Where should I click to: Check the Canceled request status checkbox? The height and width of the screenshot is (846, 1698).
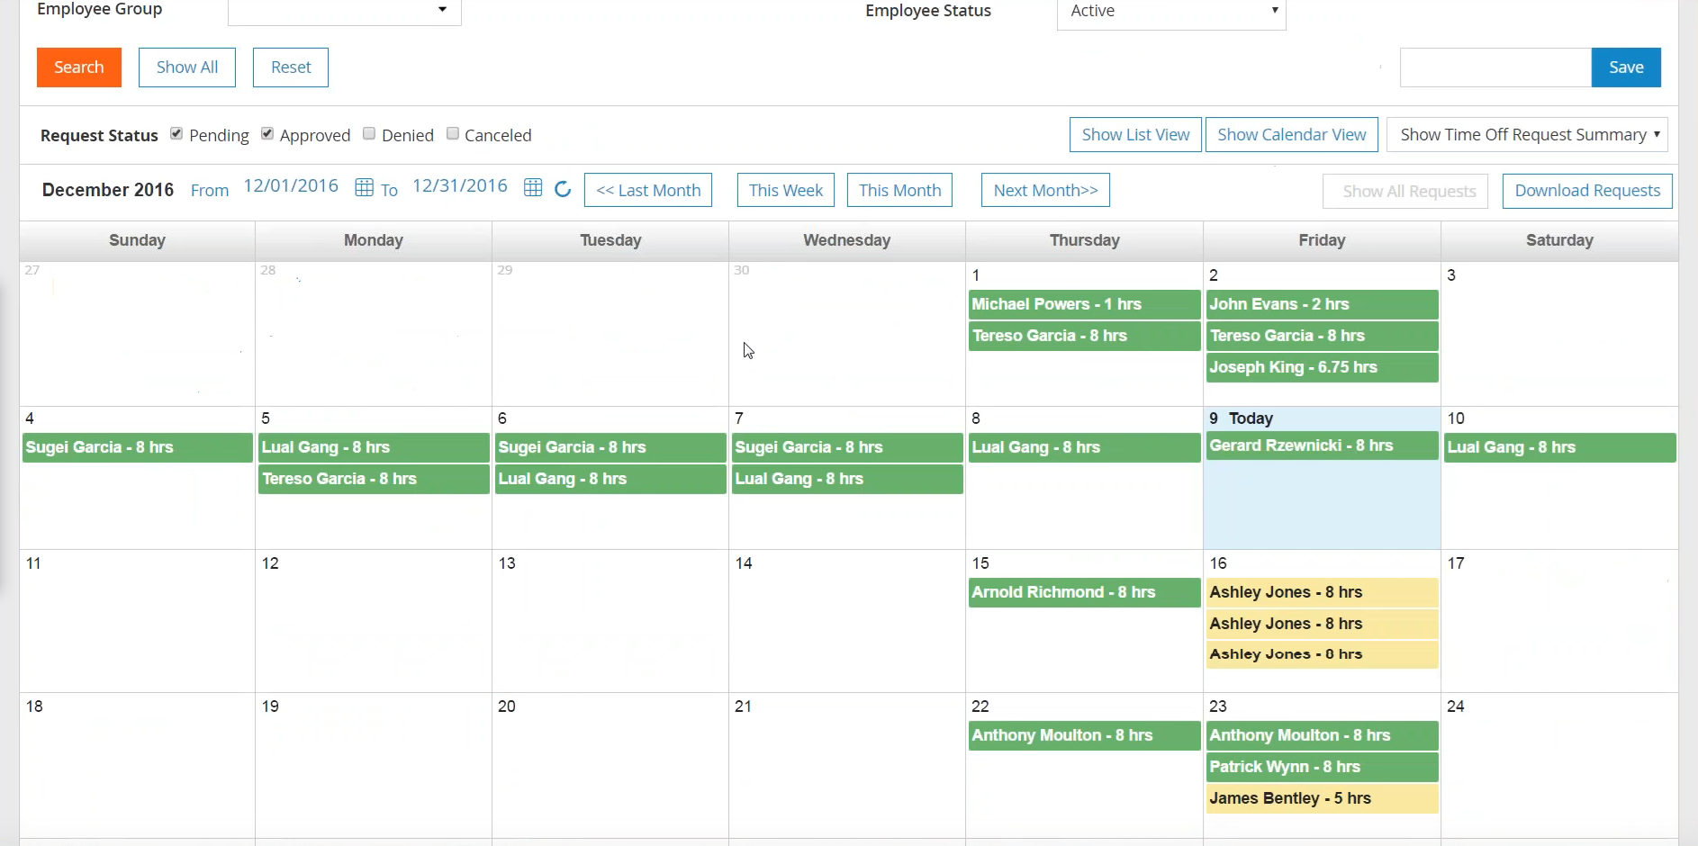453,134
